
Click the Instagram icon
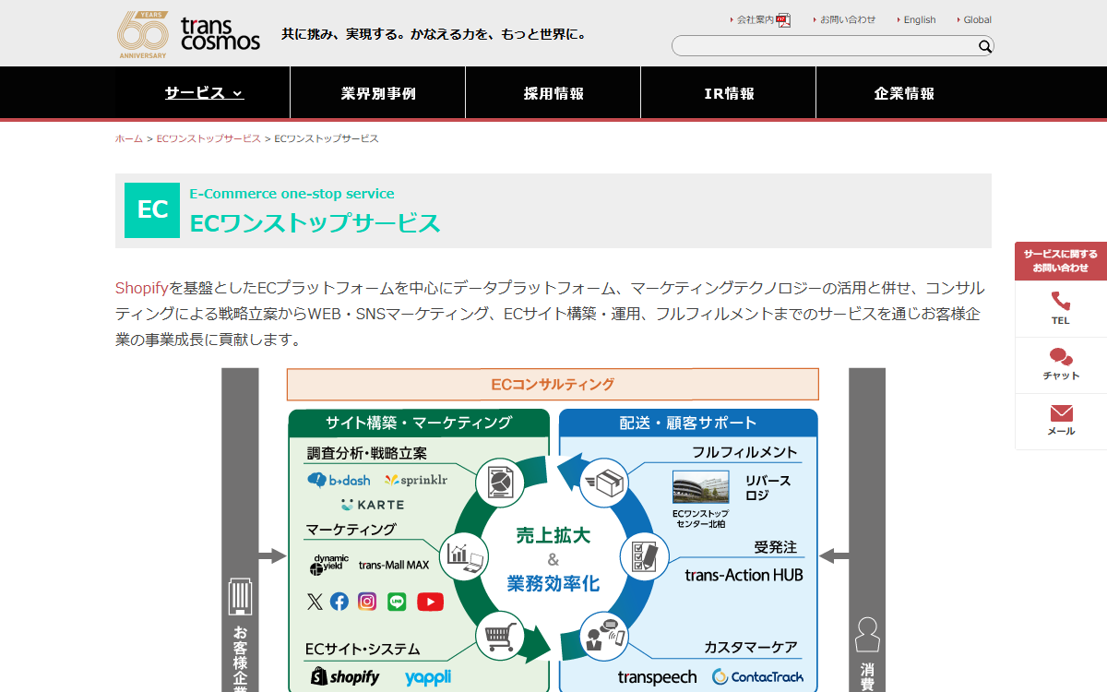[x=367, y=602]
